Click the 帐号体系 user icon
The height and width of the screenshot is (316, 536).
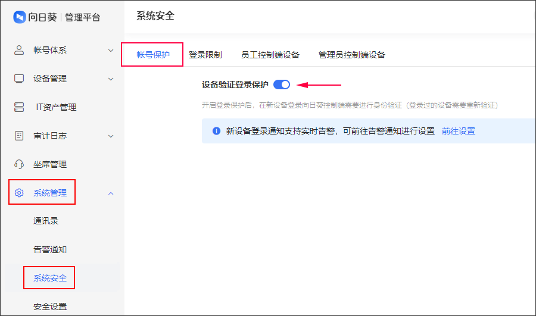coord(19,50)
